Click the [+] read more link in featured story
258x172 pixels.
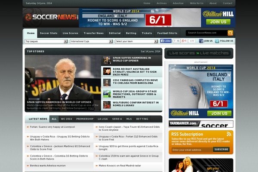pos(92,108)
